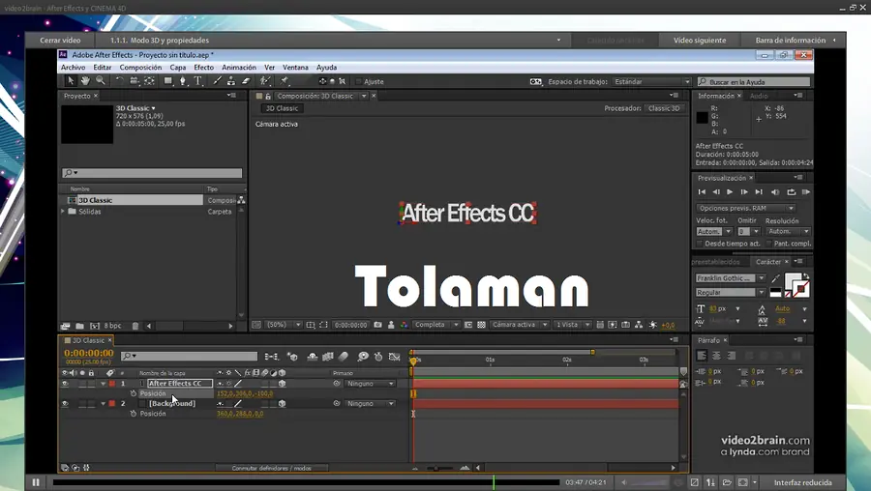Open Opciones previs. RAM dropdown
The image size is (871, 491).
[x=745, y=208]
